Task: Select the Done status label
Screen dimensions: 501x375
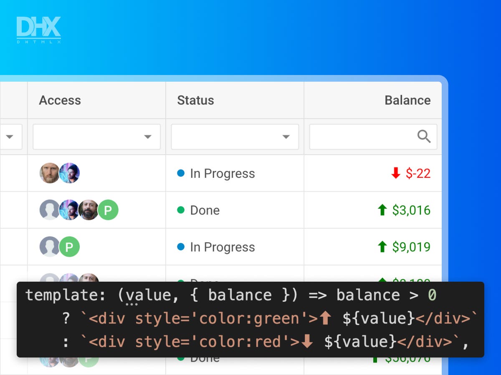Action: point(204,210)
